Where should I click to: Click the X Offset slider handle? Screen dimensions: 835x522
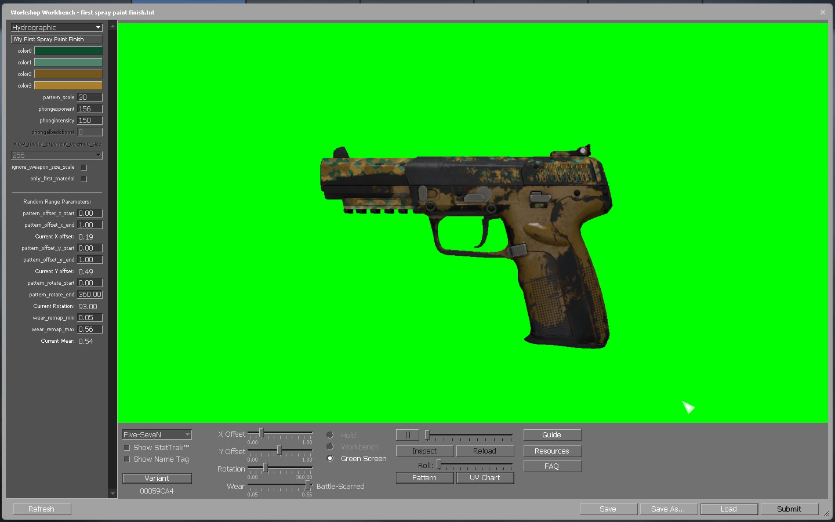pos(262,433)
